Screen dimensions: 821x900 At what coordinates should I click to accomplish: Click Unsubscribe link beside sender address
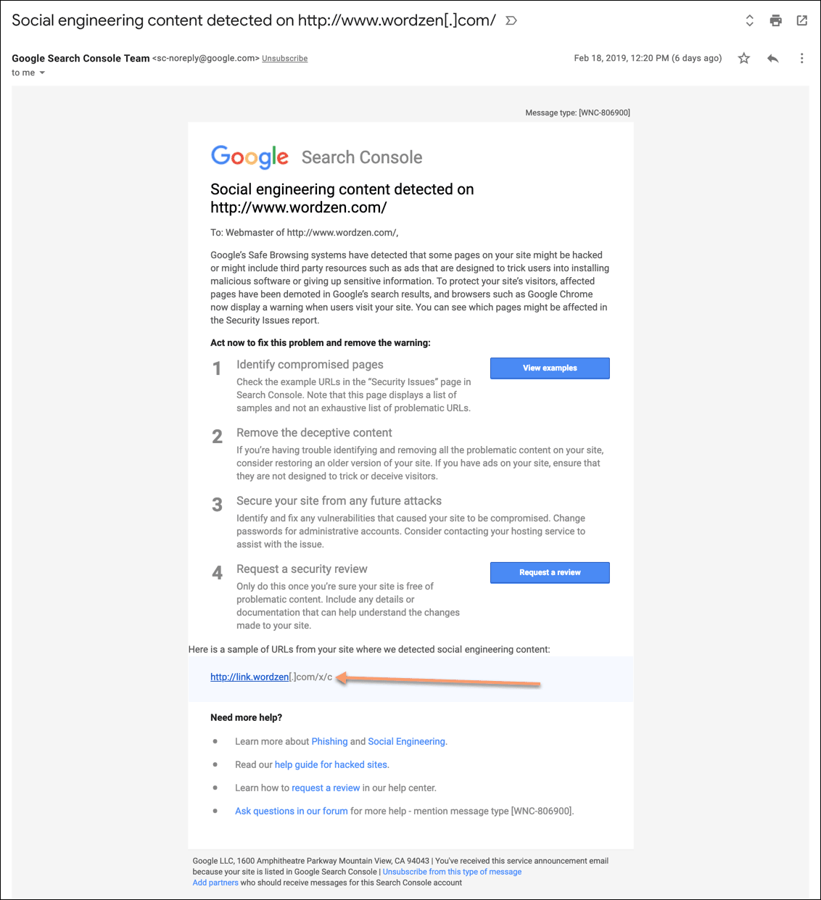coord(284,59)
